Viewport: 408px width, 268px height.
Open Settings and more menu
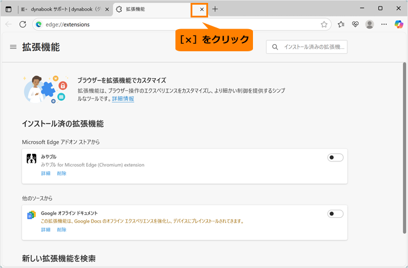tap(384, 24)
